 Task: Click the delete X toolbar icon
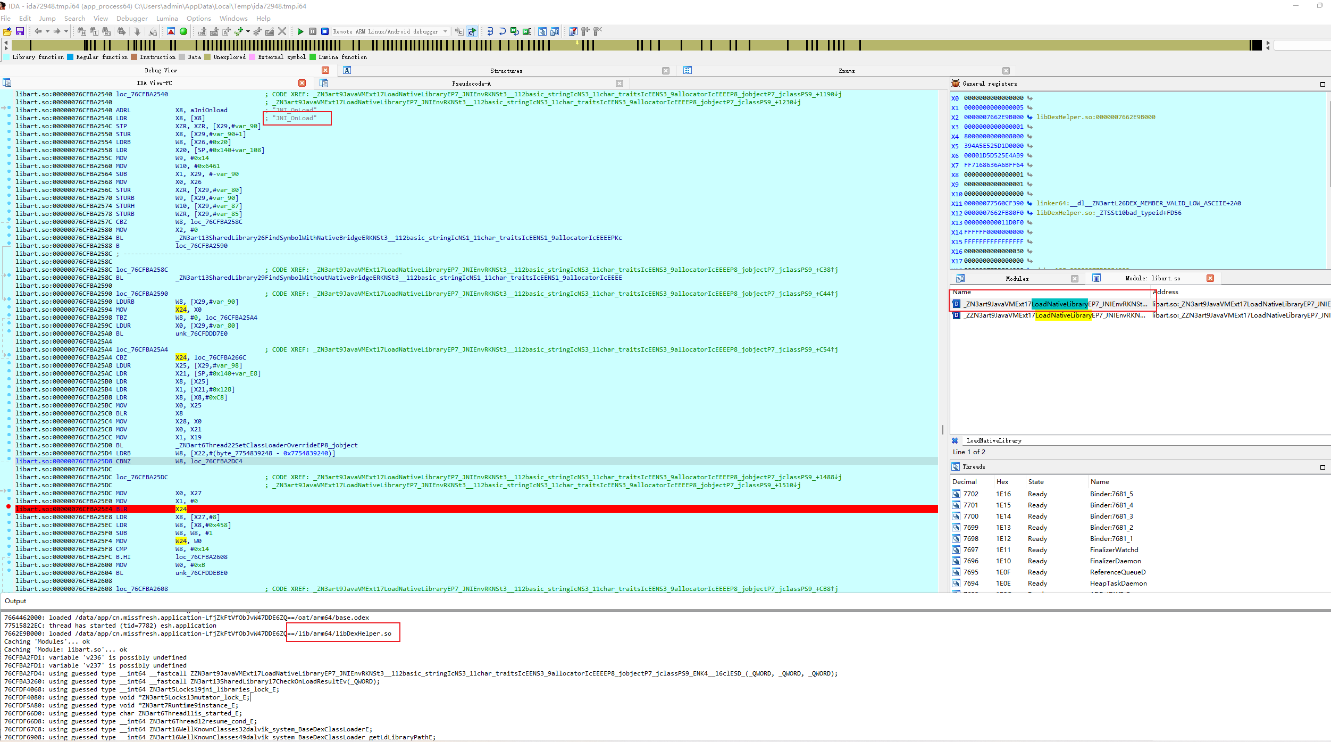[282, 31]
